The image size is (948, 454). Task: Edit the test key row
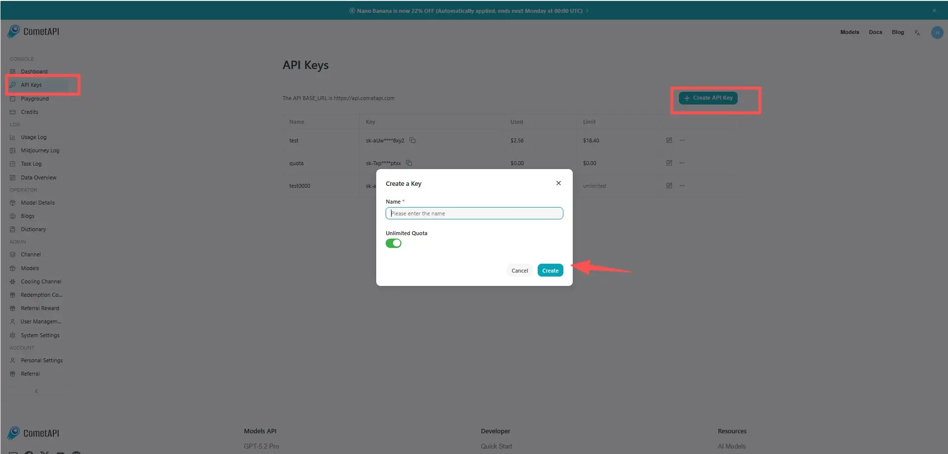[669, 140]
